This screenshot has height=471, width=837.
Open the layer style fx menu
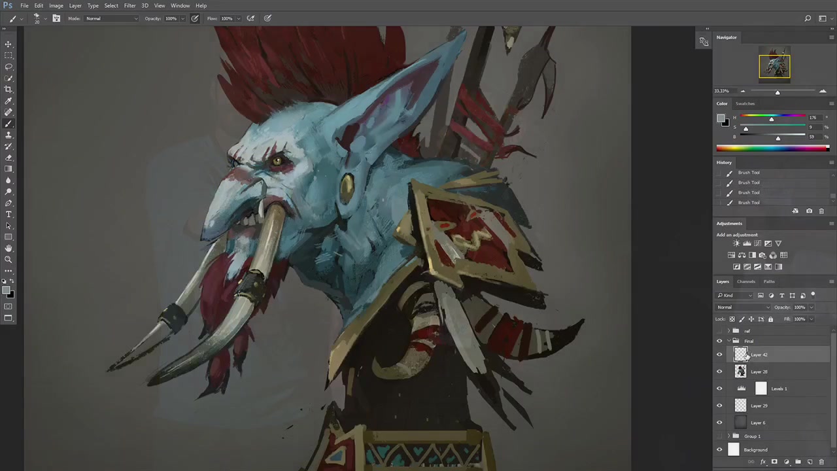tap(762, 462)
